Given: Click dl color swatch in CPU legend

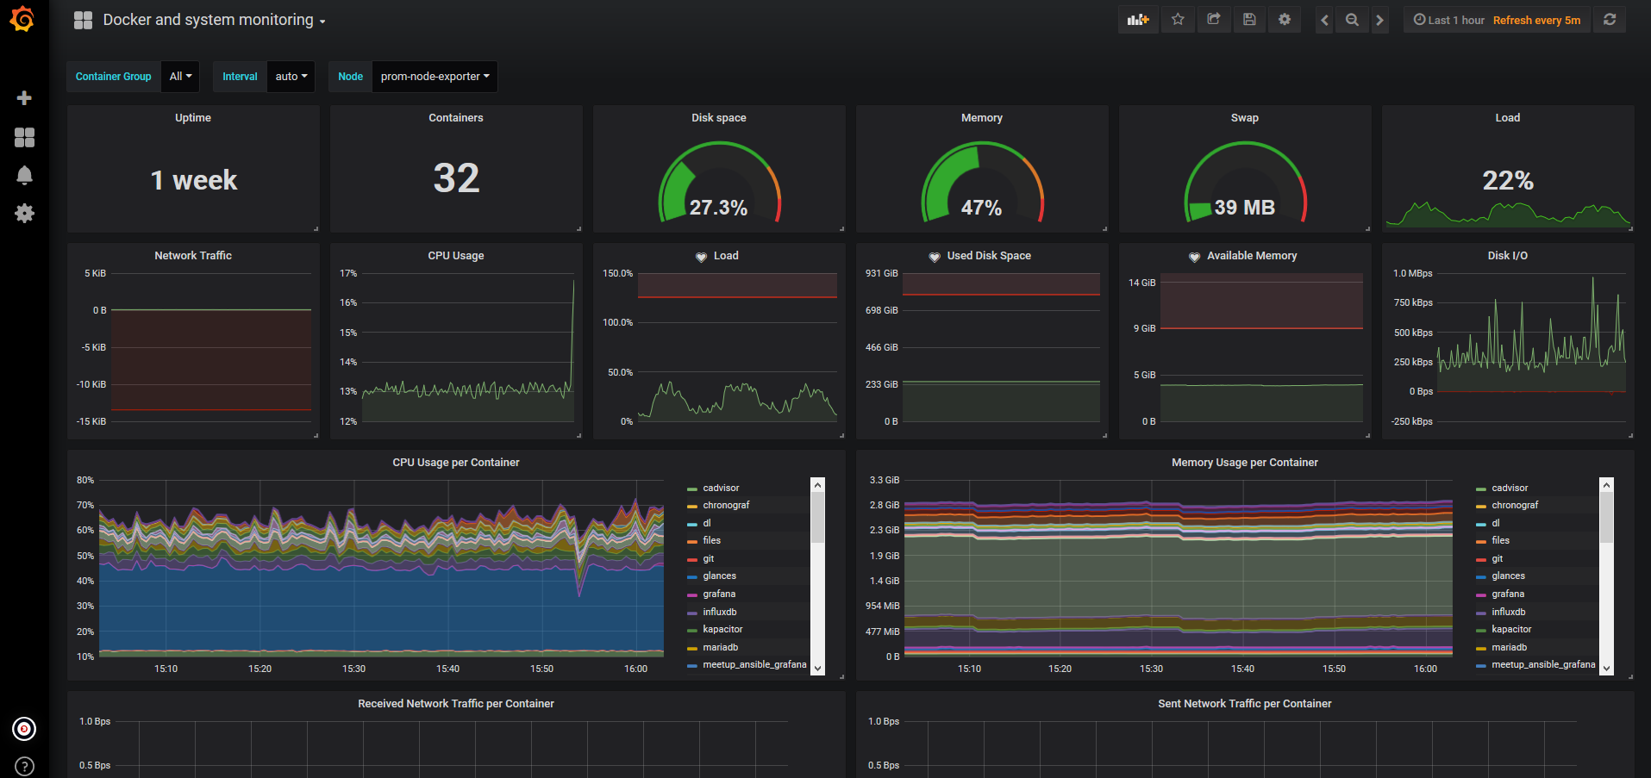Looking at the screenshot, I should pyautogui.click(x=691, y=525).
